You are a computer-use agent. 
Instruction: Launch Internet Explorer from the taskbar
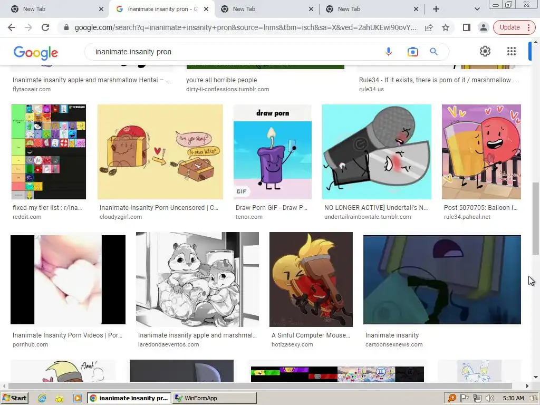(42, 398)
